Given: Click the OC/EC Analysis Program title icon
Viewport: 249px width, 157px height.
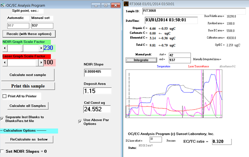Looking at the screenshot, I should tap(3, 5).
